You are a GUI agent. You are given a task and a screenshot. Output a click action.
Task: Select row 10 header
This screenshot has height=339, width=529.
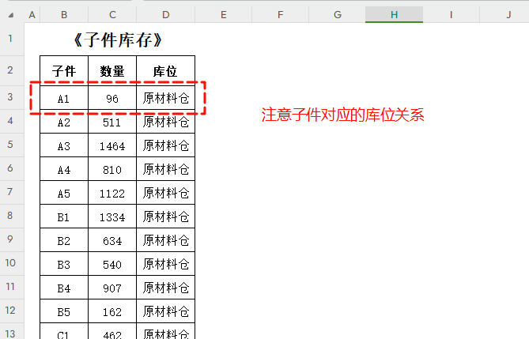(10, 263)
